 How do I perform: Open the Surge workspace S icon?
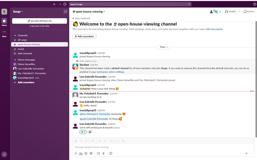[4, 12]
